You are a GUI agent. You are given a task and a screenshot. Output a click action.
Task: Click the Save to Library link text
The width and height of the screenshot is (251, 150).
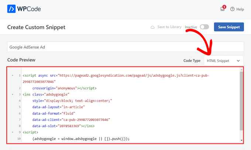pos(169,27)
